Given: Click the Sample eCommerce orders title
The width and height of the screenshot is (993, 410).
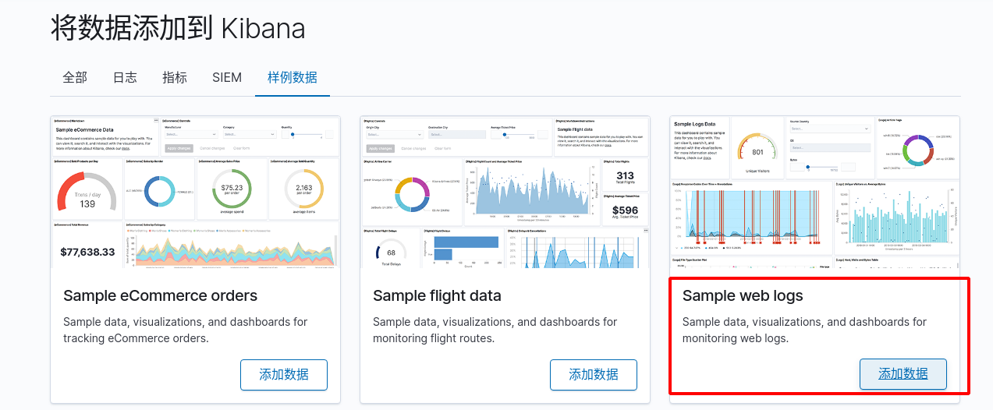Looking at the screenshot, I should [x=161, y=295].
